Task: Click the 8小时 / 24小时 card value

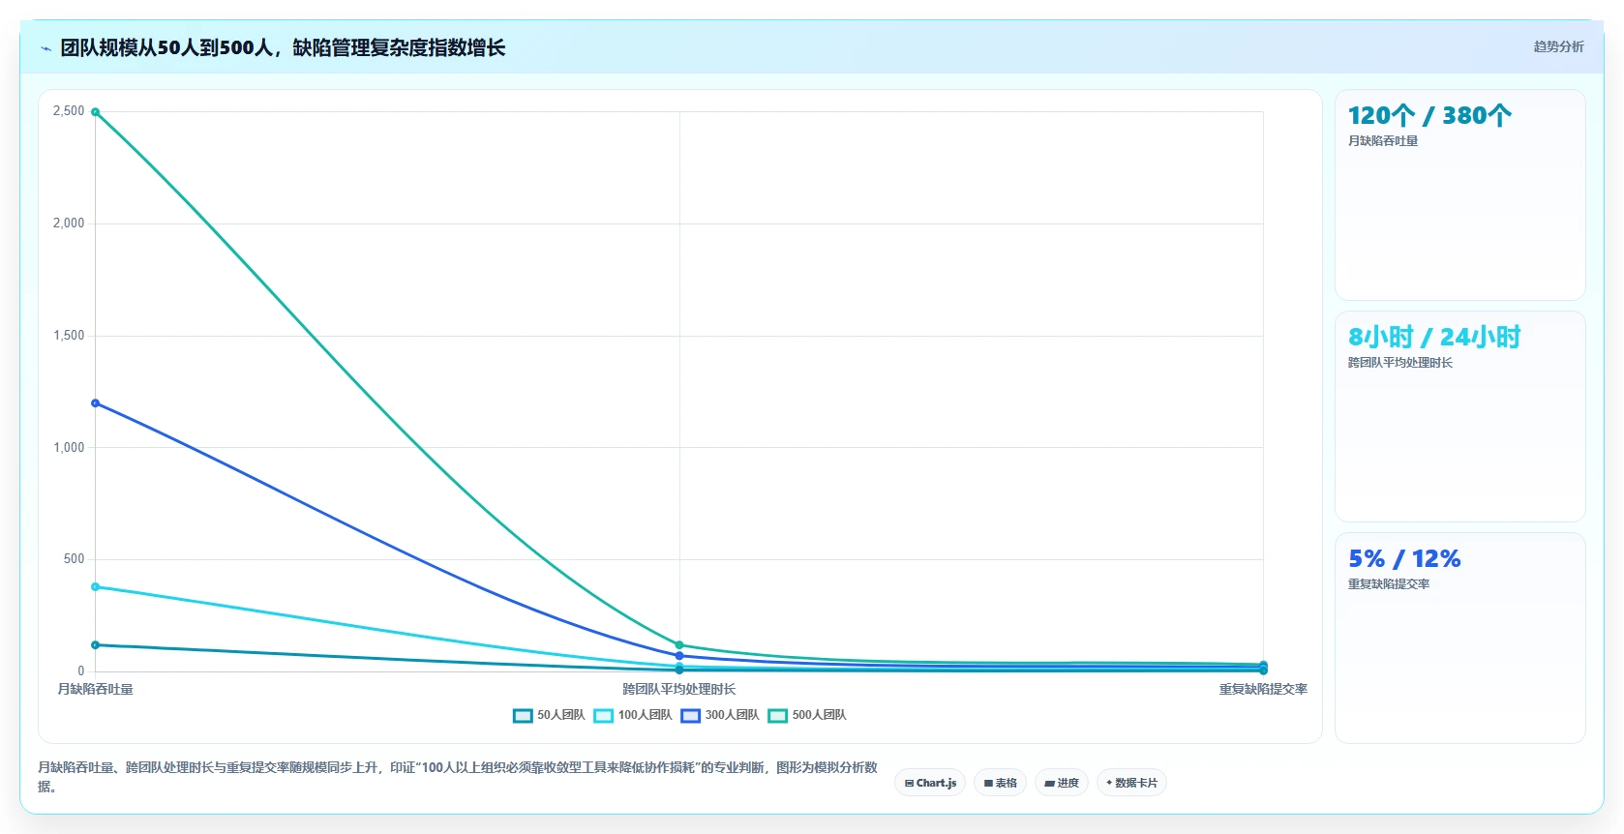Action: [x=1434, y=338]
